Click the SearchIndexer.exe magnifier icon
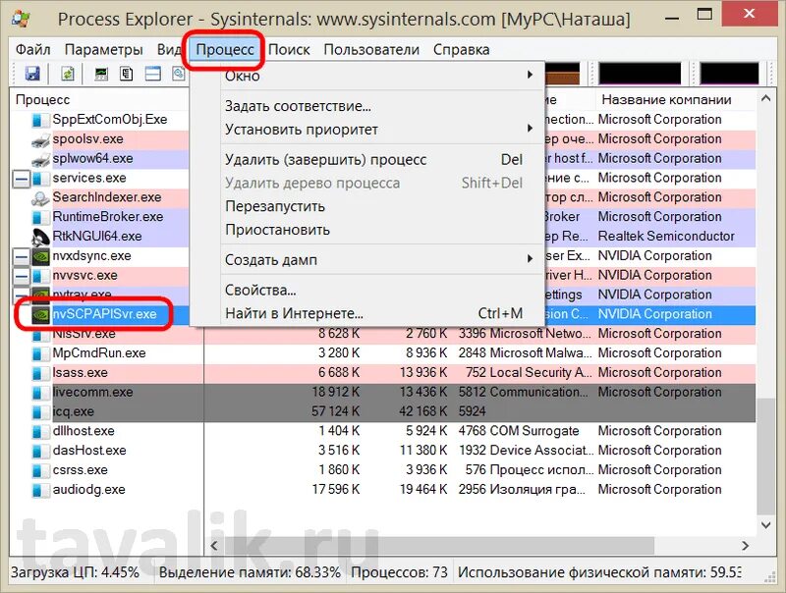Viewport: 786px width, 593px height. 40,198
